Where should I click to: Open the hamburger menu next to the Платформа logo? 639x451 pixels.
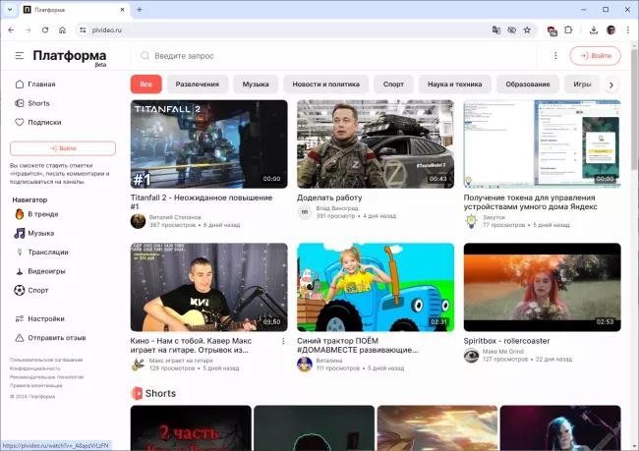[x=20, y=56]
